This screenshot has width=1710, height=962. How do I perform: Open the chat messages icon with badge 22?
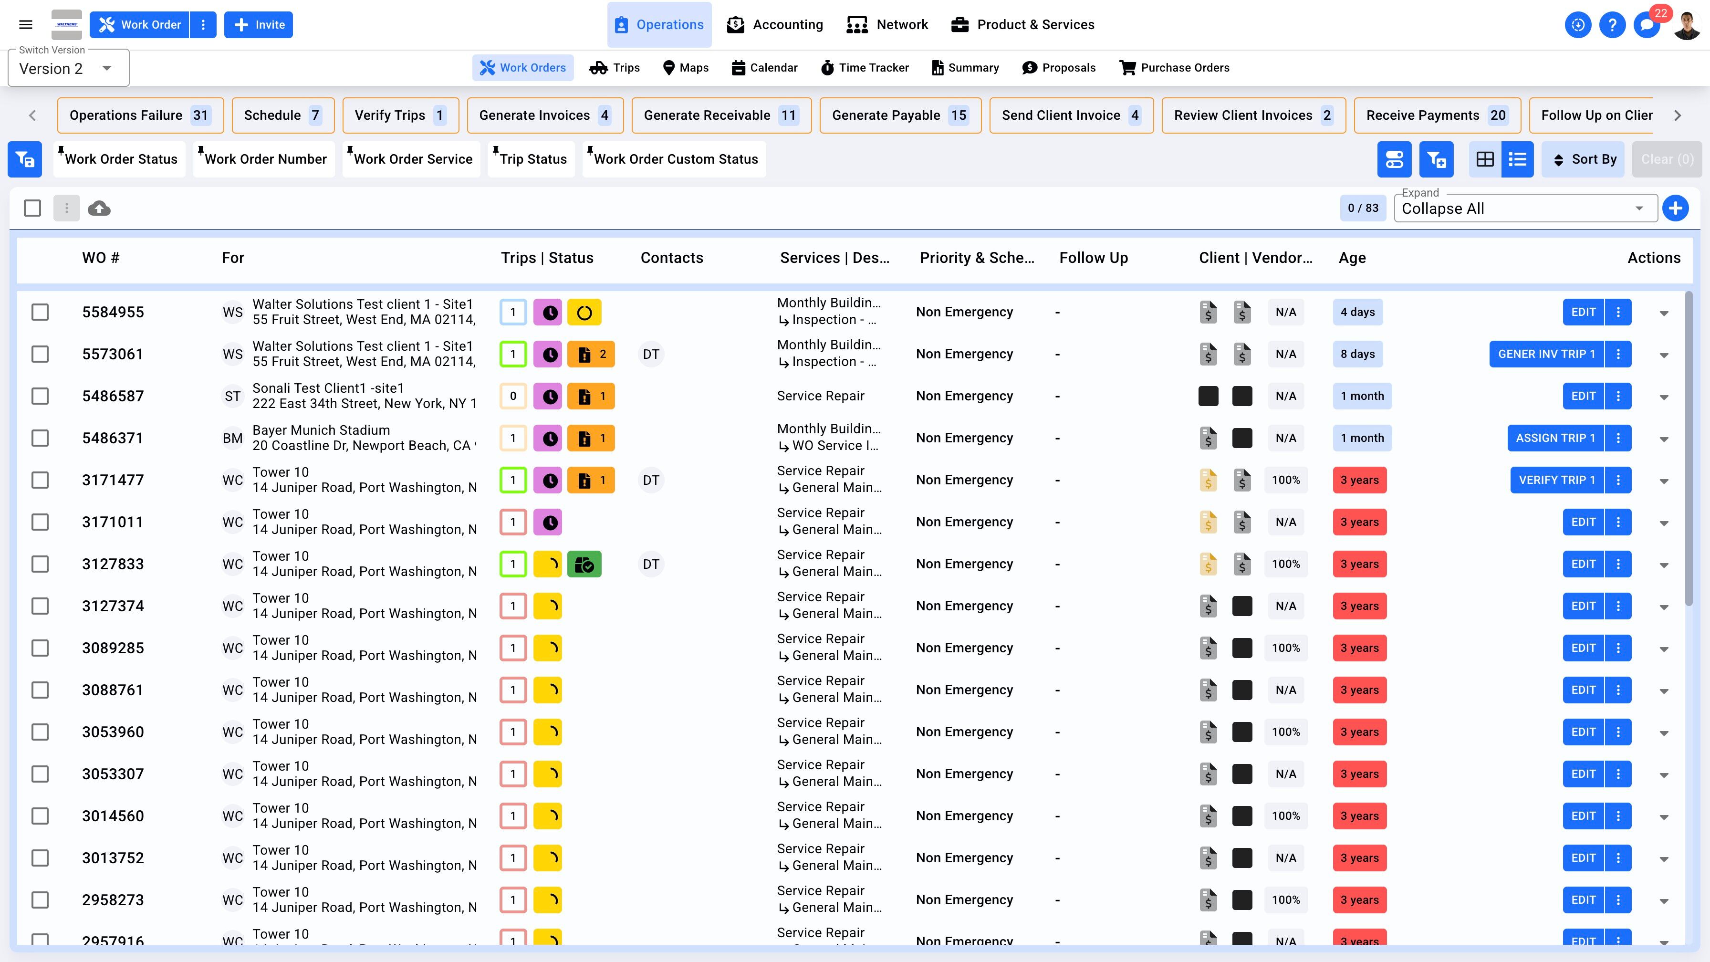coord(1646,25)
